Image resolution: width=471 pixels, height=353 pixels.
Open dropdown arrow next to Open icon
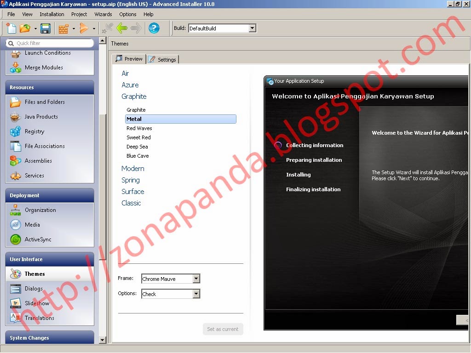click(x=35, y=29)
